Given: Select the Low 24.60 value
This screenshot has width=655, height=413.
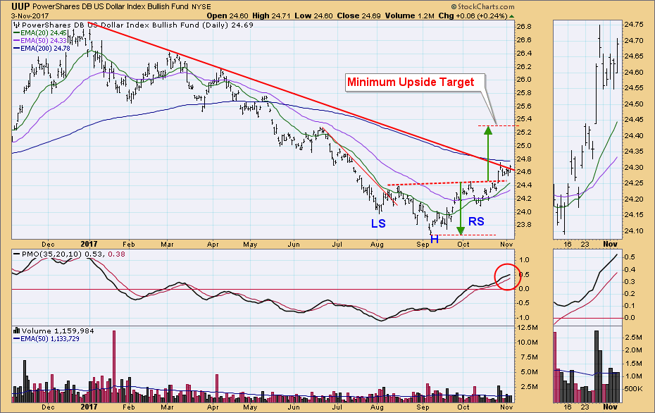Looking at the screenshot, I should [313, 16].
